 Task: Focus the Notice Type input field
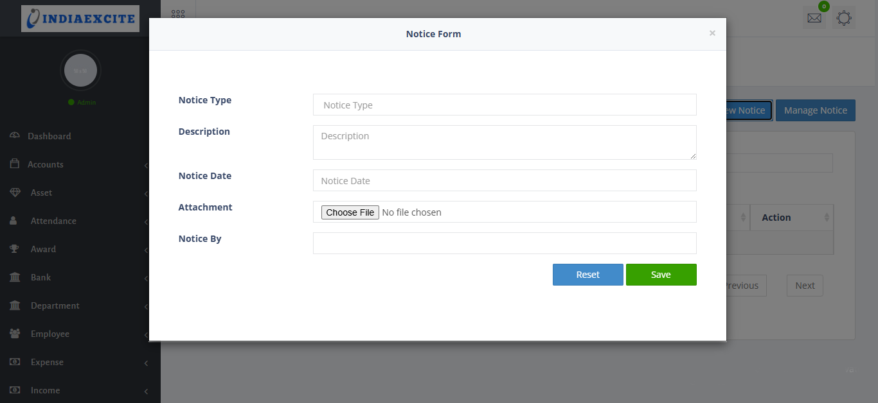click(505, 105)
